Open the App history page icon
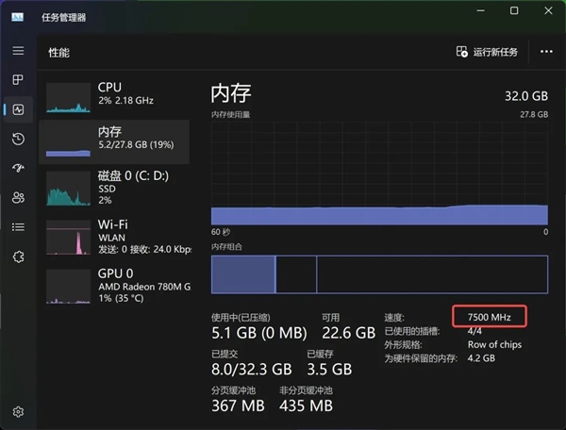The image size is (566, 430). [18, 139]
